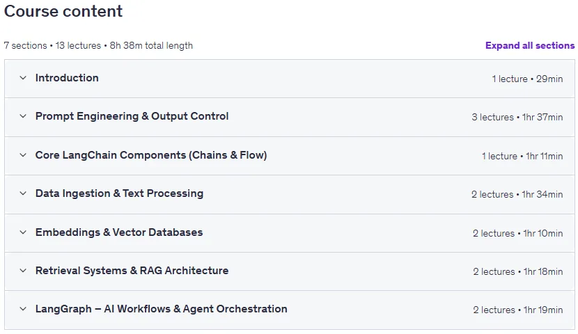Image resolution: width=578 pixels, height=334 pixels.
Task: Expand Embeddings & Vector Databases chevron
Action: click(23, 232)
